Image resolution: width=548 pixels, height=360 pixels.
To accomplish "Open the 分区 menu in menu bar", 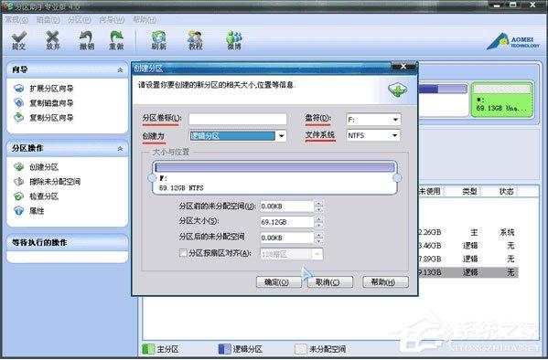I will coord(80,20).
